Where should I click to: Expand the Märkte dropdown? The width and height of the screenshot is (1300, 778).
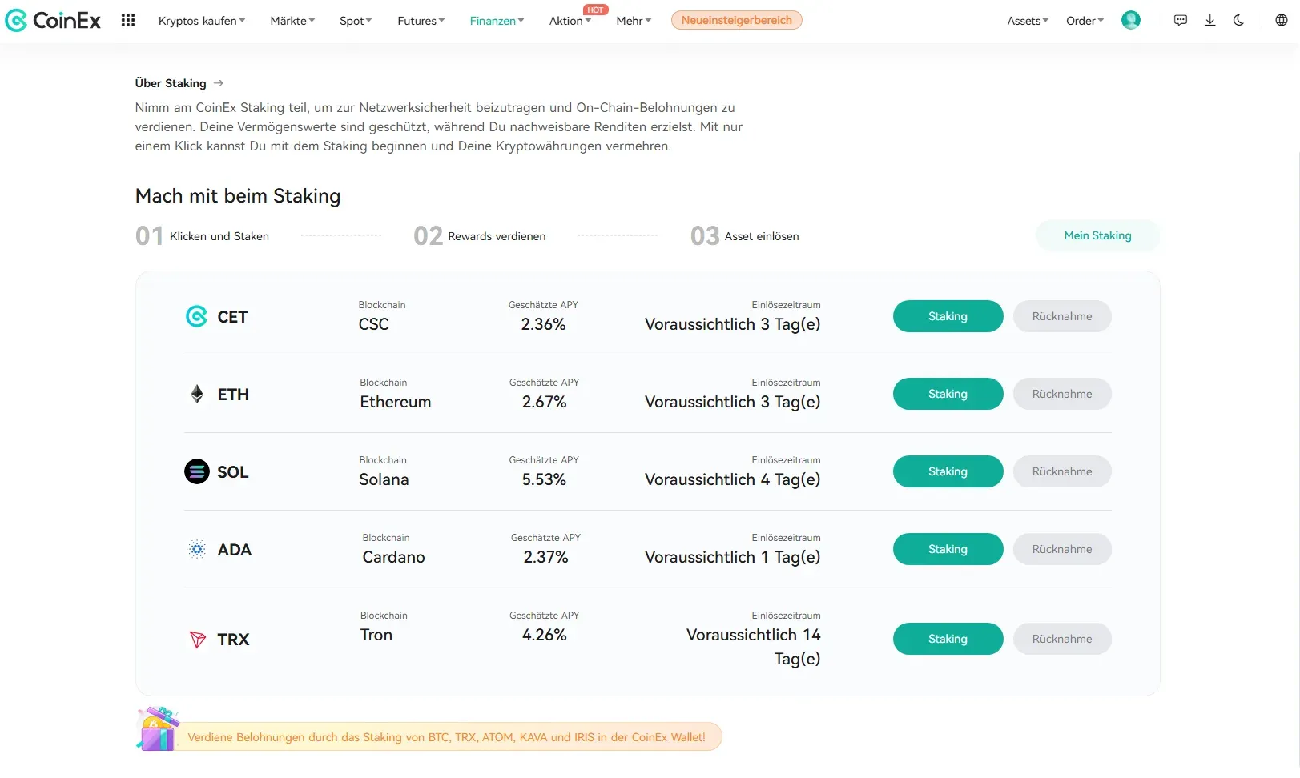[292, 21]
